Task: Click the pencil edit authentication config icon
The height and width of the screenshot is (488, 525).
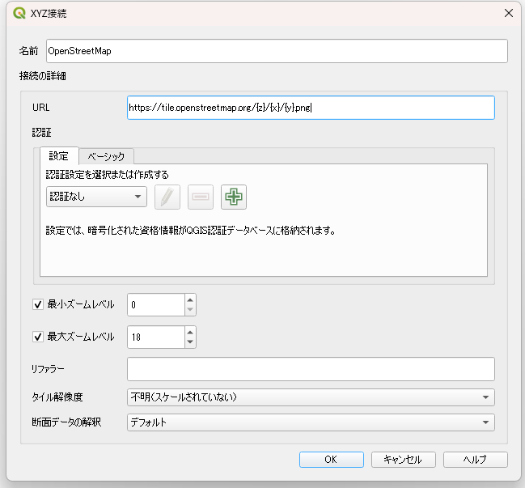Action: click(167, 197)
